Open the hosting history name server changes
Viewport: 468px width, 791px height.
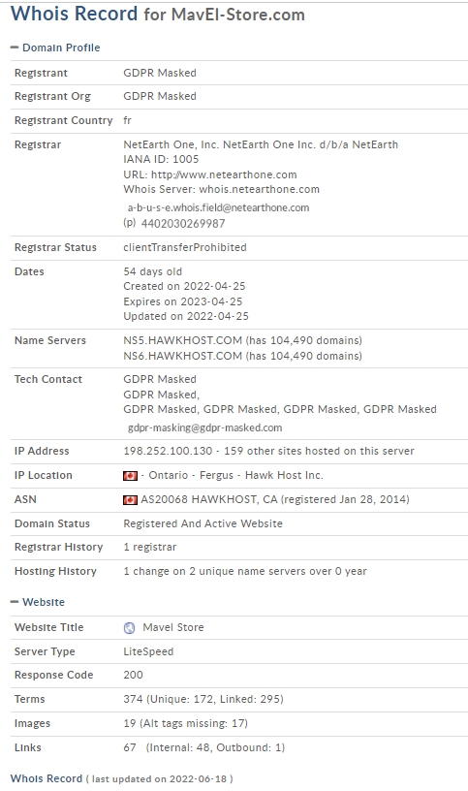pyautogui.click(x=245, y=571)
